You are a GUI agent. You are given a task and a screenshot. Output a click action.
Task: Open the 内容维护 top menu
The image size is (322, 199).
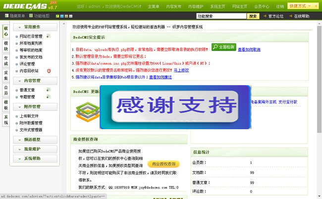point(196,6)
